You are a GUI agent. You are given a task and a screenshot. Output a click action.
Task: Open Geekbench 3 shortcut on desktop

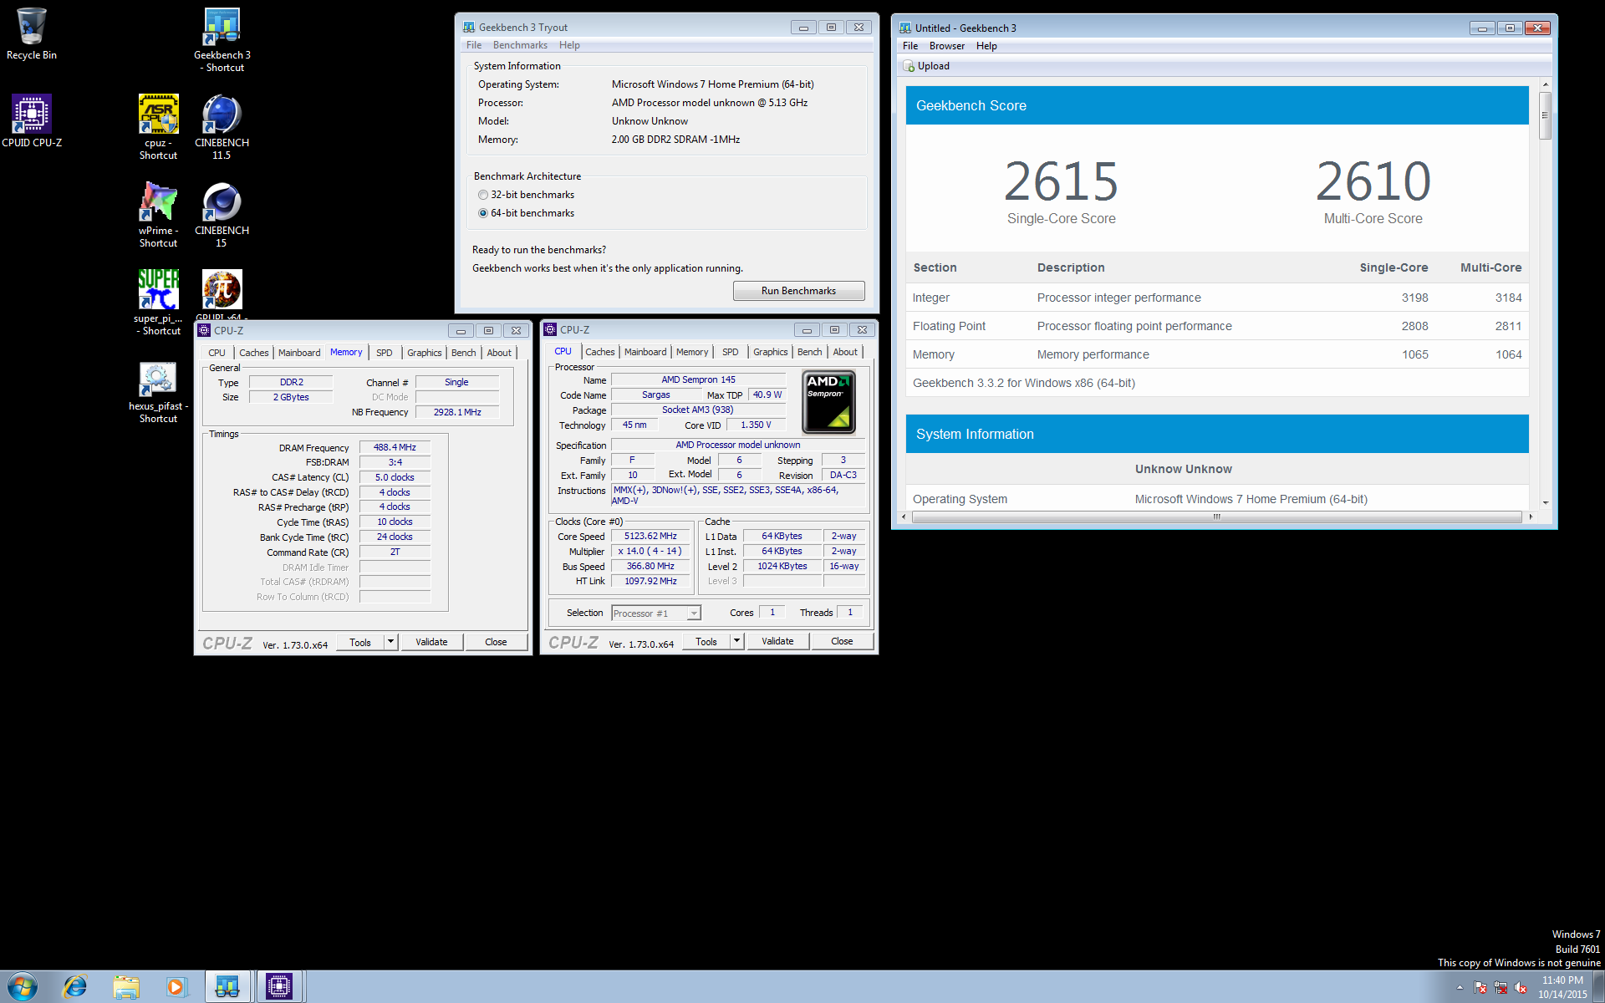point(222,39)
